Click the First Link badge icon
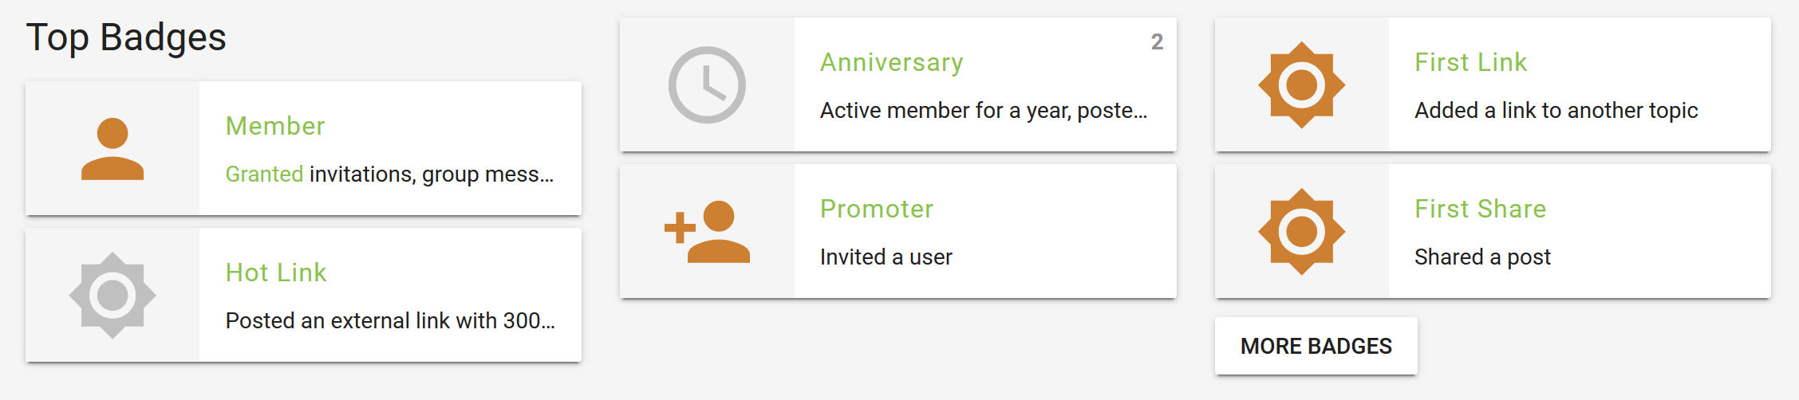Screen dimensions: 1799x400 1302,85
